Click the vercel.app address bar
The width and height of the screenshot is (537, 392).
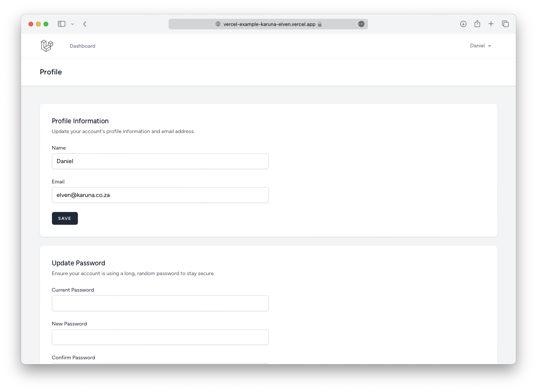click(268, 24)
